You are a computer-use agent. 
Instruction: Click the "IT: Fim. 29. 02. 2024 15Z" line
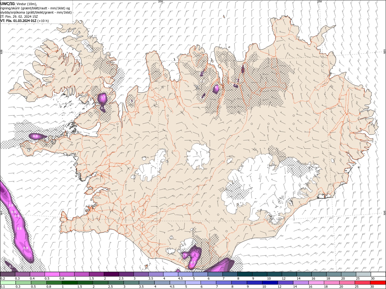(19, 17)
